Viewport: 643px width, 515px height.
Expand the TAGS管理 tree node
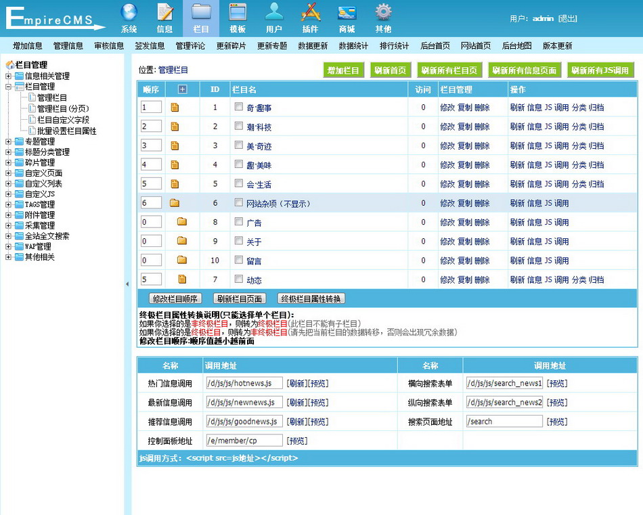pos(8,204)
